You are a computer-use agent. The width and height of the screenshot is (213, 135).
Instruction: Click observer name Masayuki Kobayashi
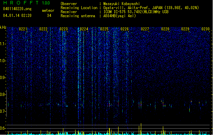122,4
